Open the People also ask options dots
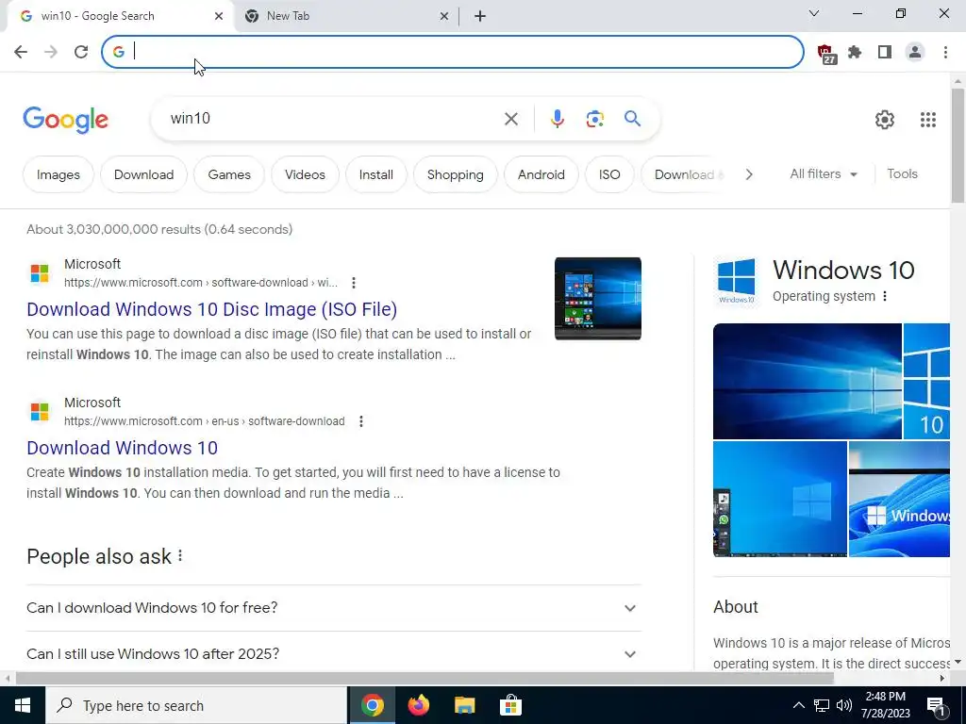 (180, 556)
